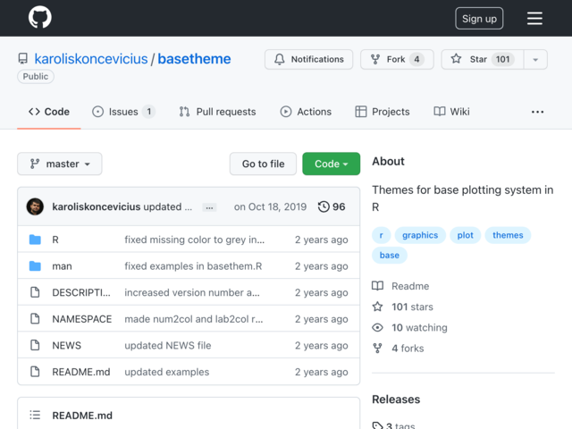572x429 pixels.
Task: Open commit 'fixed examples in basethem.R'
Action: click(193, 266)
